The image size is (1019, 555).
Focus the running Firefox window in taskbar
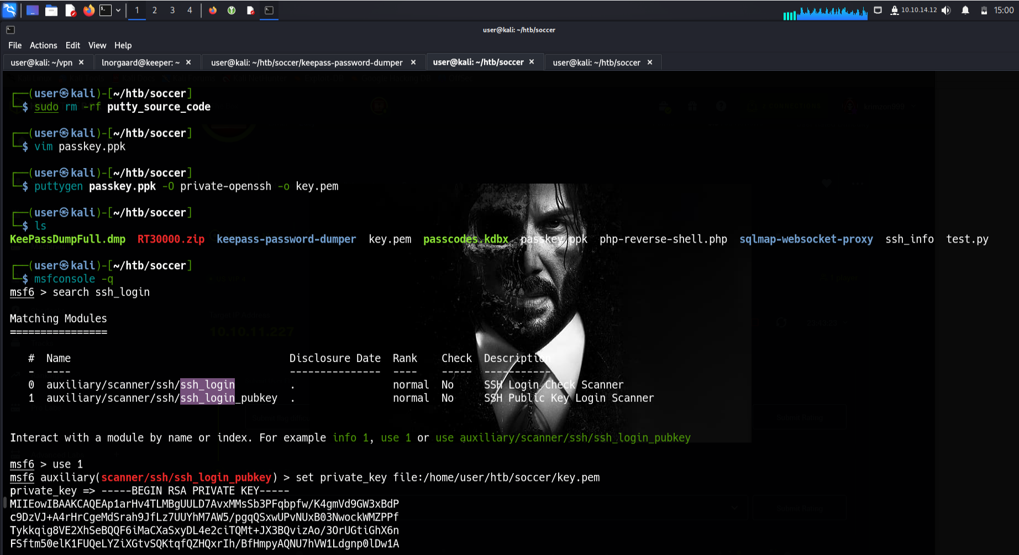click(x=213, y=10)
